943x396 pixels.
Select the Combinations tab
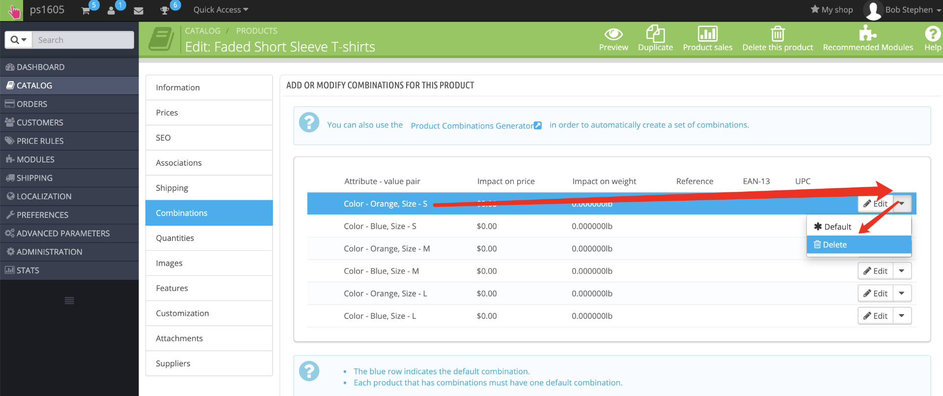[x=209, y=213]
